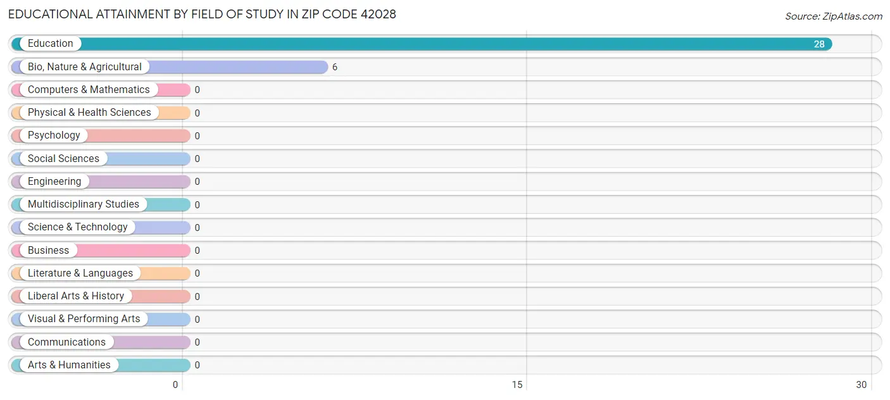Viewport: 890px width, 400px height.
Task: Click the 0 value next to Engineering
Action: (197, 182)
